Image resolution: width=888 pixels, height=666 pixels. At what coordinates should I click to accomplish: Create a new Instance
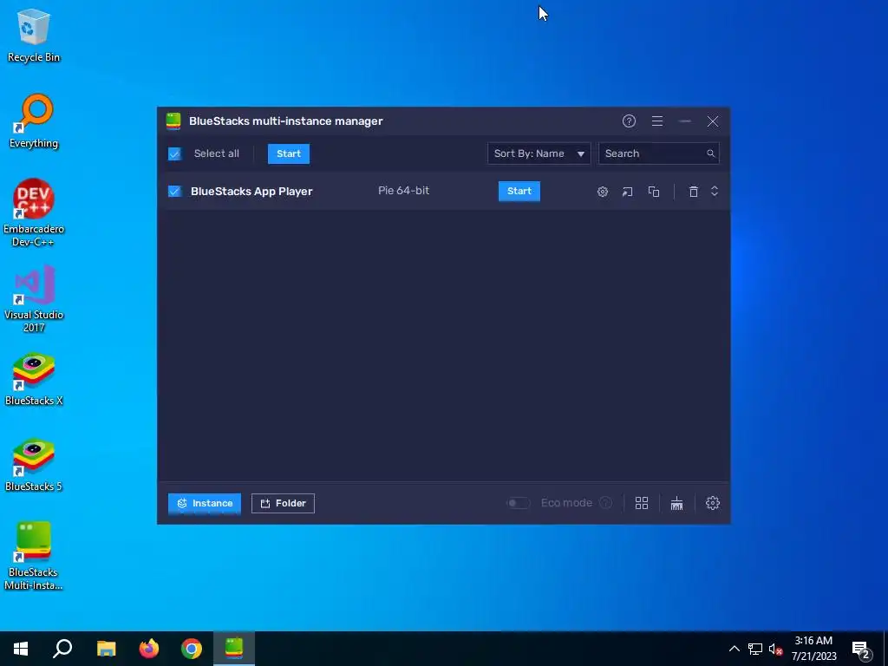pos(205,504)
